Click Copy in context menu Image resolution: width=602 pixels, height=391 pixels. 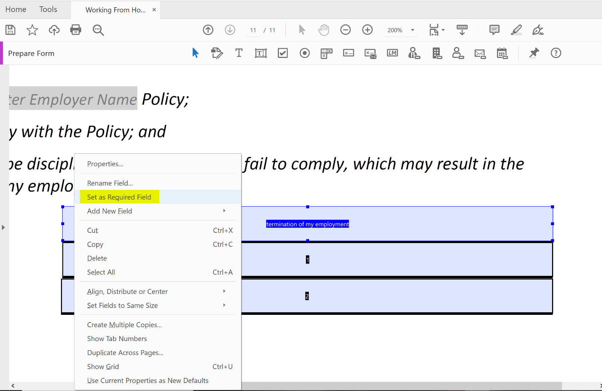coord(158,244)
